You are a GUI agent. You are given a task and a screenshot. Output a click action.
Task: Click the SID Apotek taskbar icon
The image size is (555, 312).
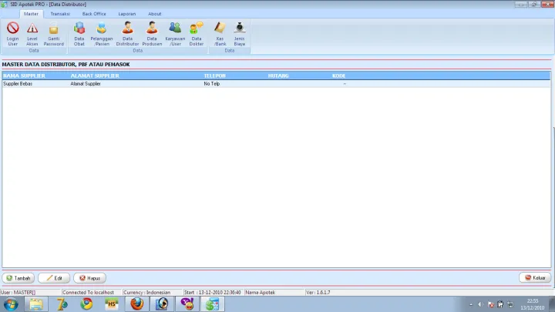pyautogui.click(x=213, y=304)
